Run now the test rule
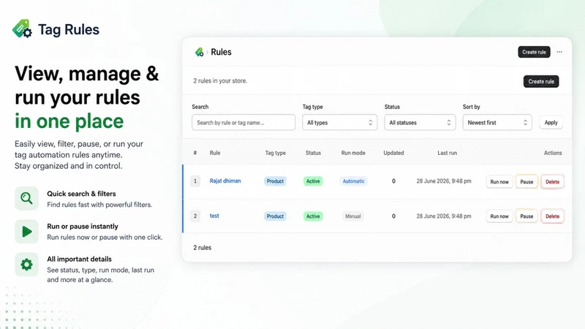 coord(499,216)
